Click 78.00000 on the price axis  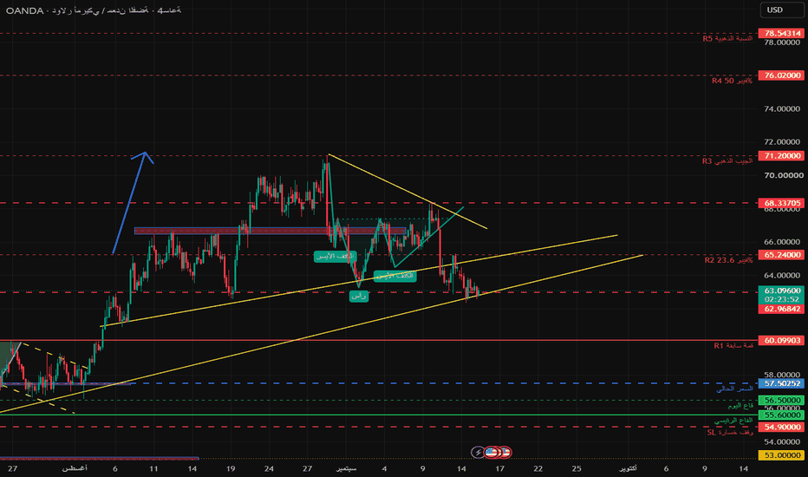point(782,42)
